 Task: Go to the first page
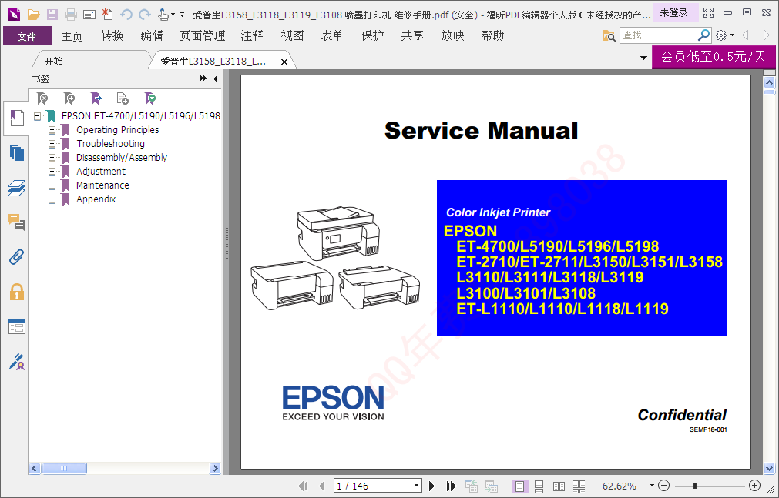[x=303, y=486]
